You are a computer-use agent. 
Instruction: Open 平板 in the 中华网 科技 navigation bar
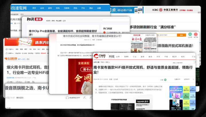[166, 57]
